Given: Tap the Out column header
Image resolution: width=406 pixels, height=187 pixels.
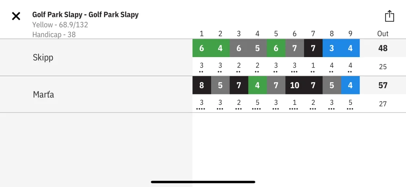Looking at the screenshot, I should [383, 34].
